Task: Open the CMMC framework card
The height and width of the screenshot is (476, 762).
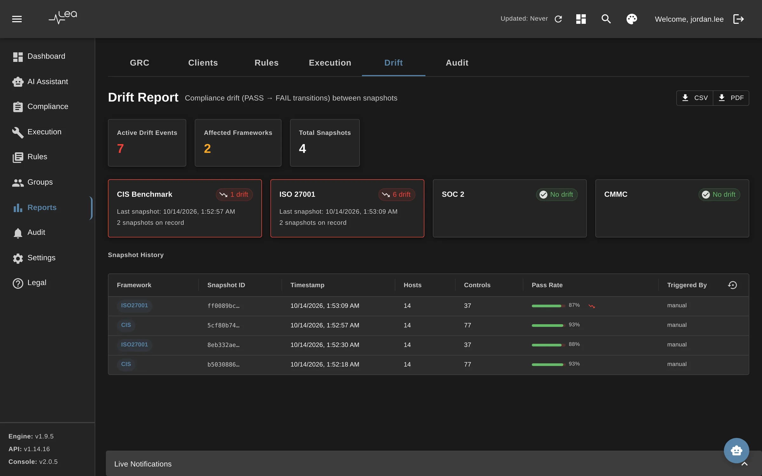Action: pos(672,208)
